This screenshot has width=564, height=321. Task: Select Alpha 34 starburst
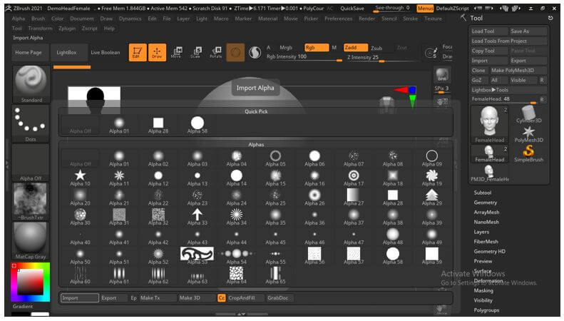tap(236, 218)
